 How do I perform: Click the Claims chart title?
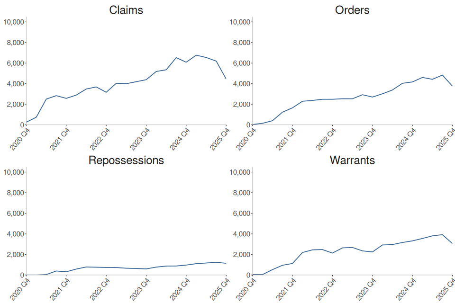(126, 10)
